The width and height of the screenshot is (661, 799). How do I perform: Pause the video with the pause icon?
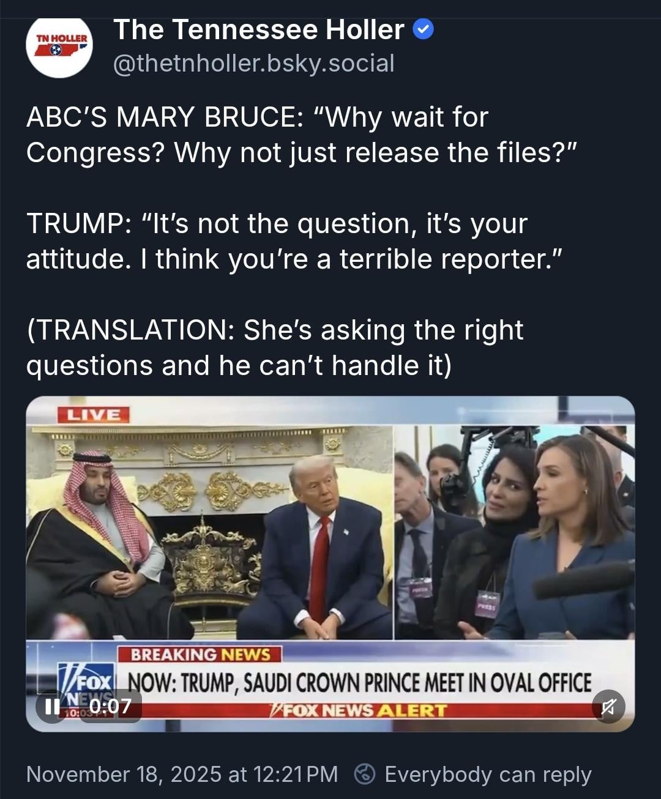(x=53, y=707)
